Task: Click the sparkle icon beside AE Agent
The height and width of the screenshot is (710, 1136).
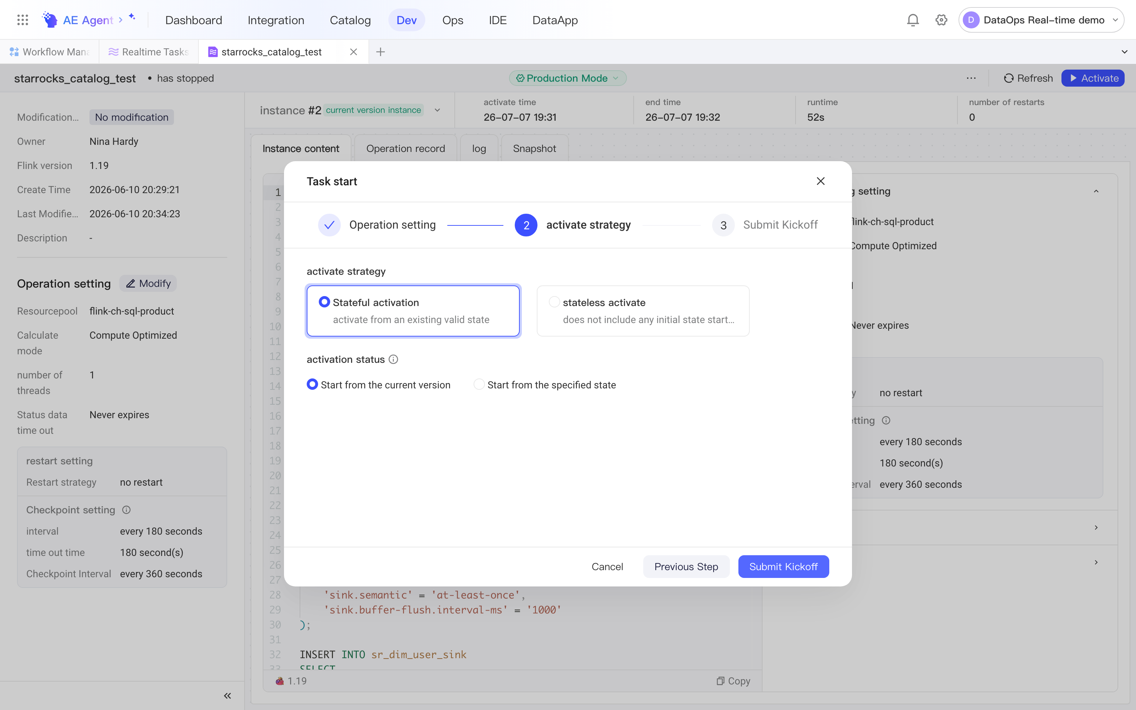Action: click(132, 17)
